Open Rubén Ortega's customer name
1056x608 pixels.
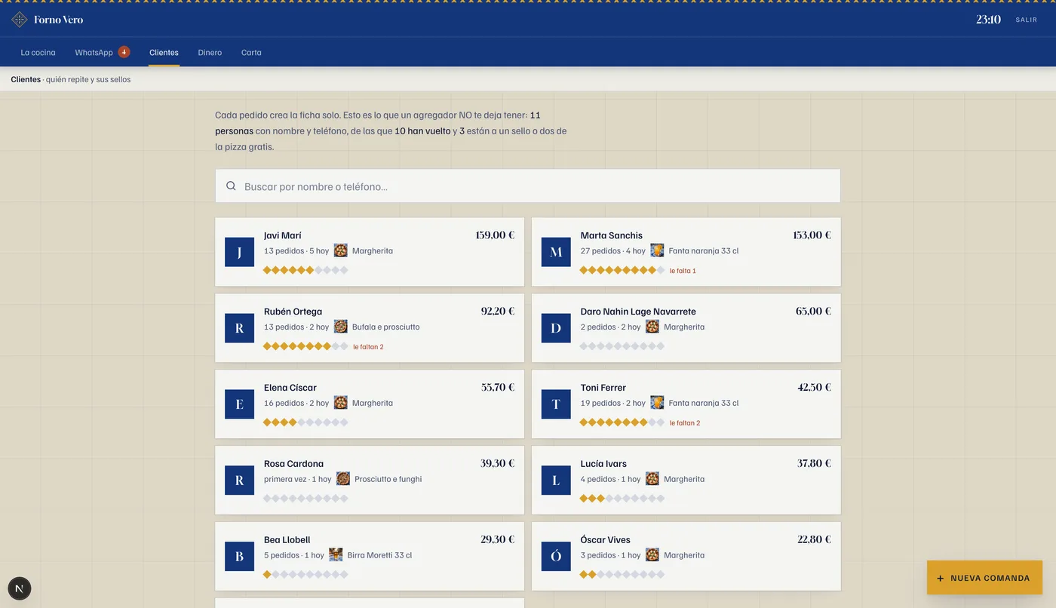[293, 312]
